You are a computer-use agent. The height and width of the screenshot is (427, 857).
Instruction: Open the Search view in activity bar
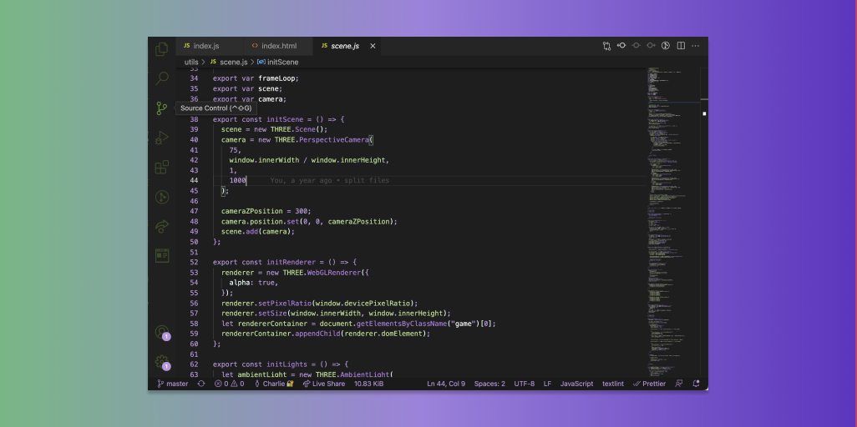click(162, 78)
